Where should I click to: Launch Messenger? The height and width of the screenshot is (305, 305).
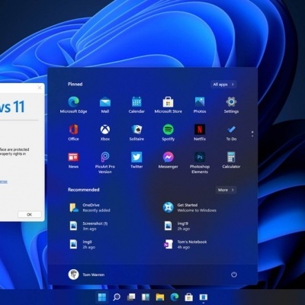click(x=168, y=160)
